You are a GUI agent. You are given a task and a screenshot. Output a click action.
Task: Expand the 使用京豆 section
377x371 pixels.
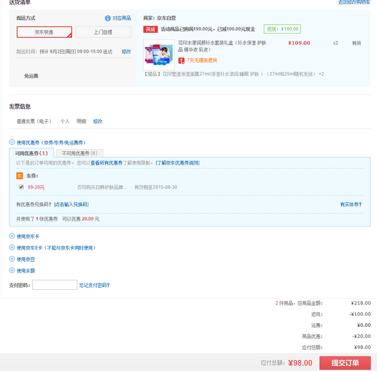[12, 259]
